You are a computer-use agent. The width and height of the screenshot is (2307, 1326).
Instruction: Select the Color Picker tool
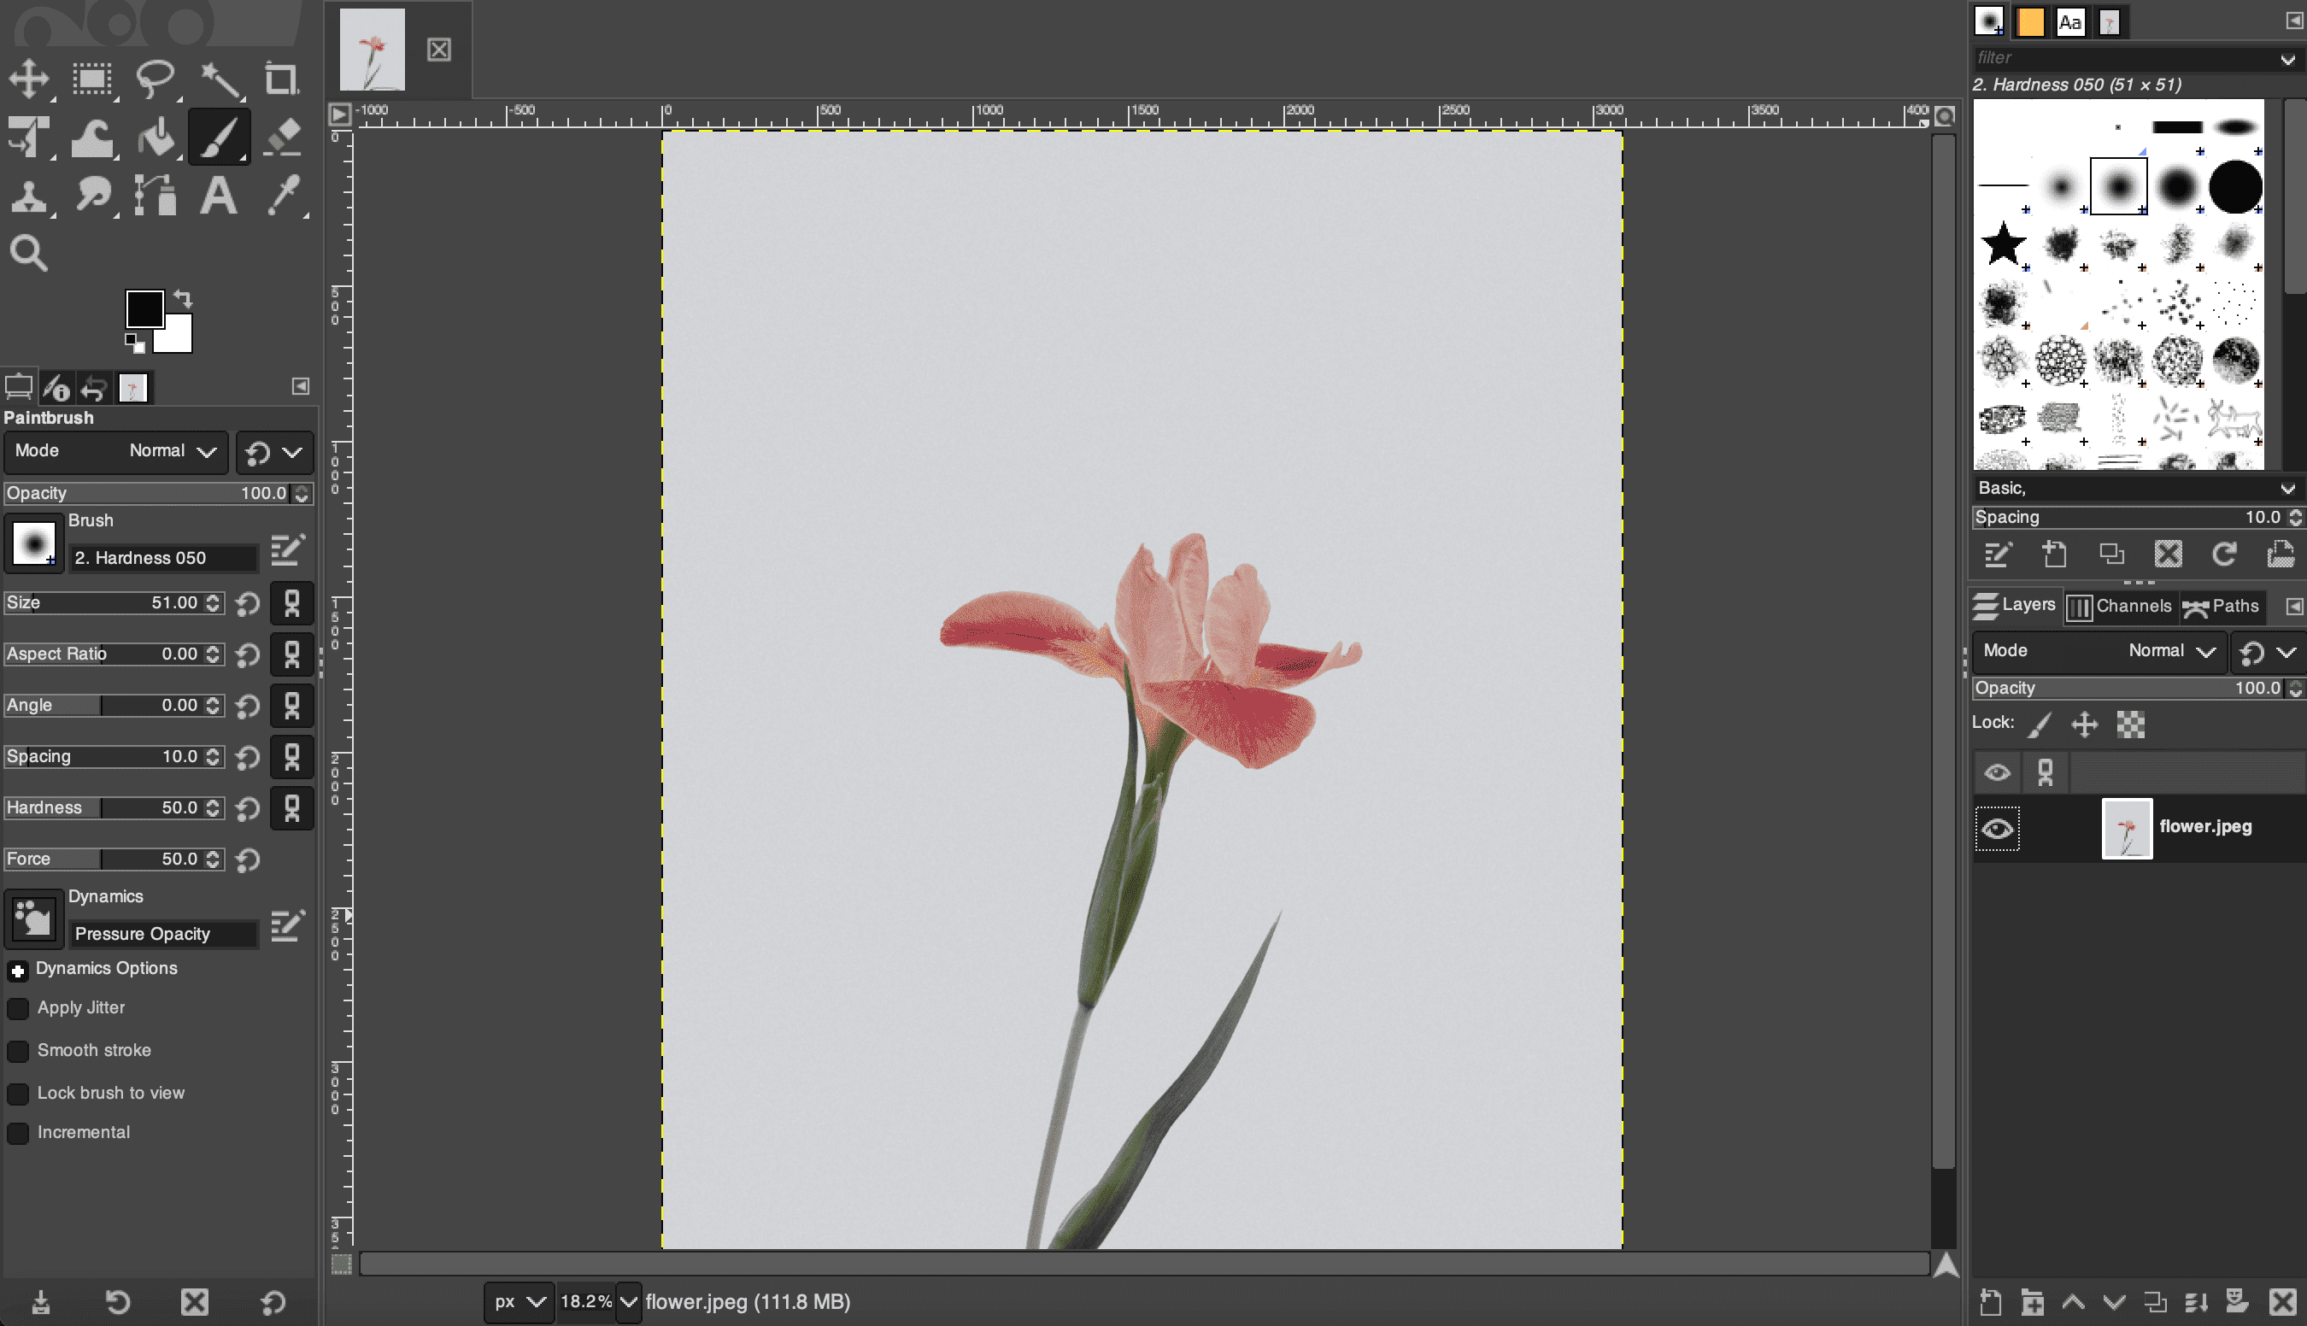[x=285, y=195]
